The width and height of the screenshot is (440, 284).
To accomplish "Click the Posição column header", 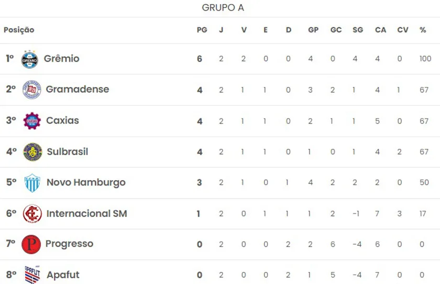I will [19, 30].
